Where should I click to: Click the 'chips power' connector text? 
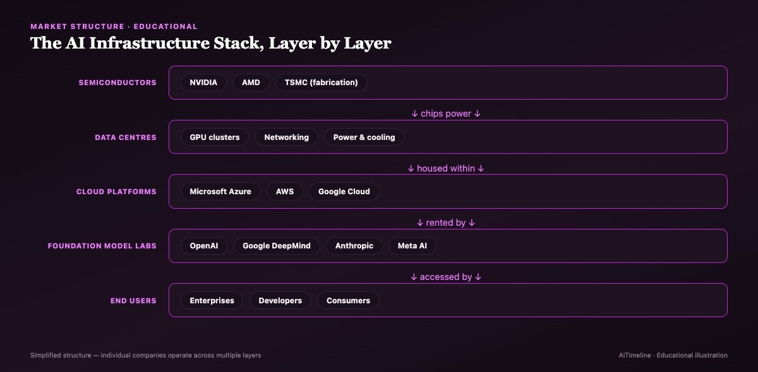click(447, 114)
